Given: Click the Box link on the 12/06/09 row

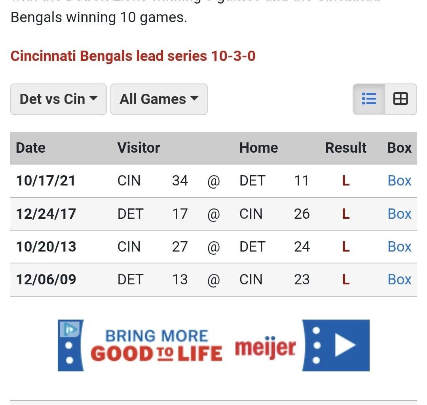Looking at the screenshot, I should [x=399, y=280].
